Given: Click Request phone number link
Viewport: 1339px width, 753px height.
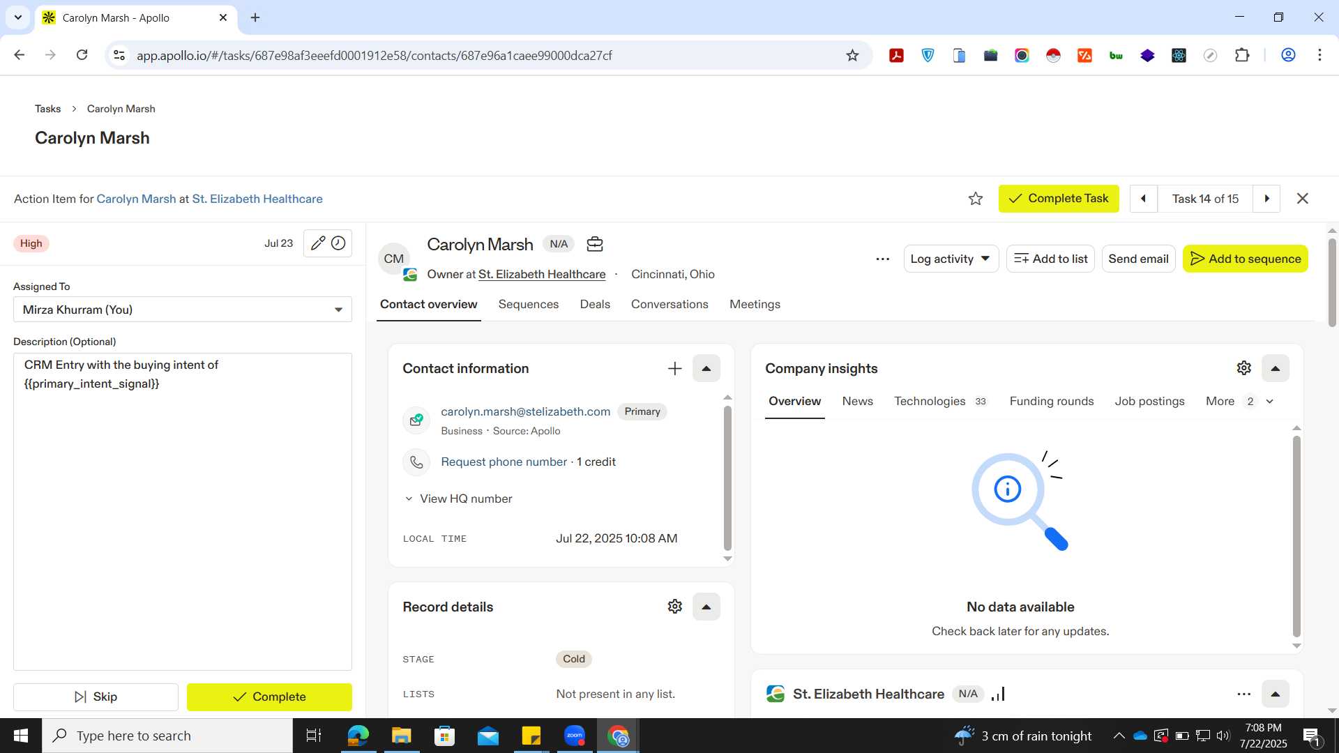Looking at the screenshot, I should pyautogui.click(x=504, y=462).
